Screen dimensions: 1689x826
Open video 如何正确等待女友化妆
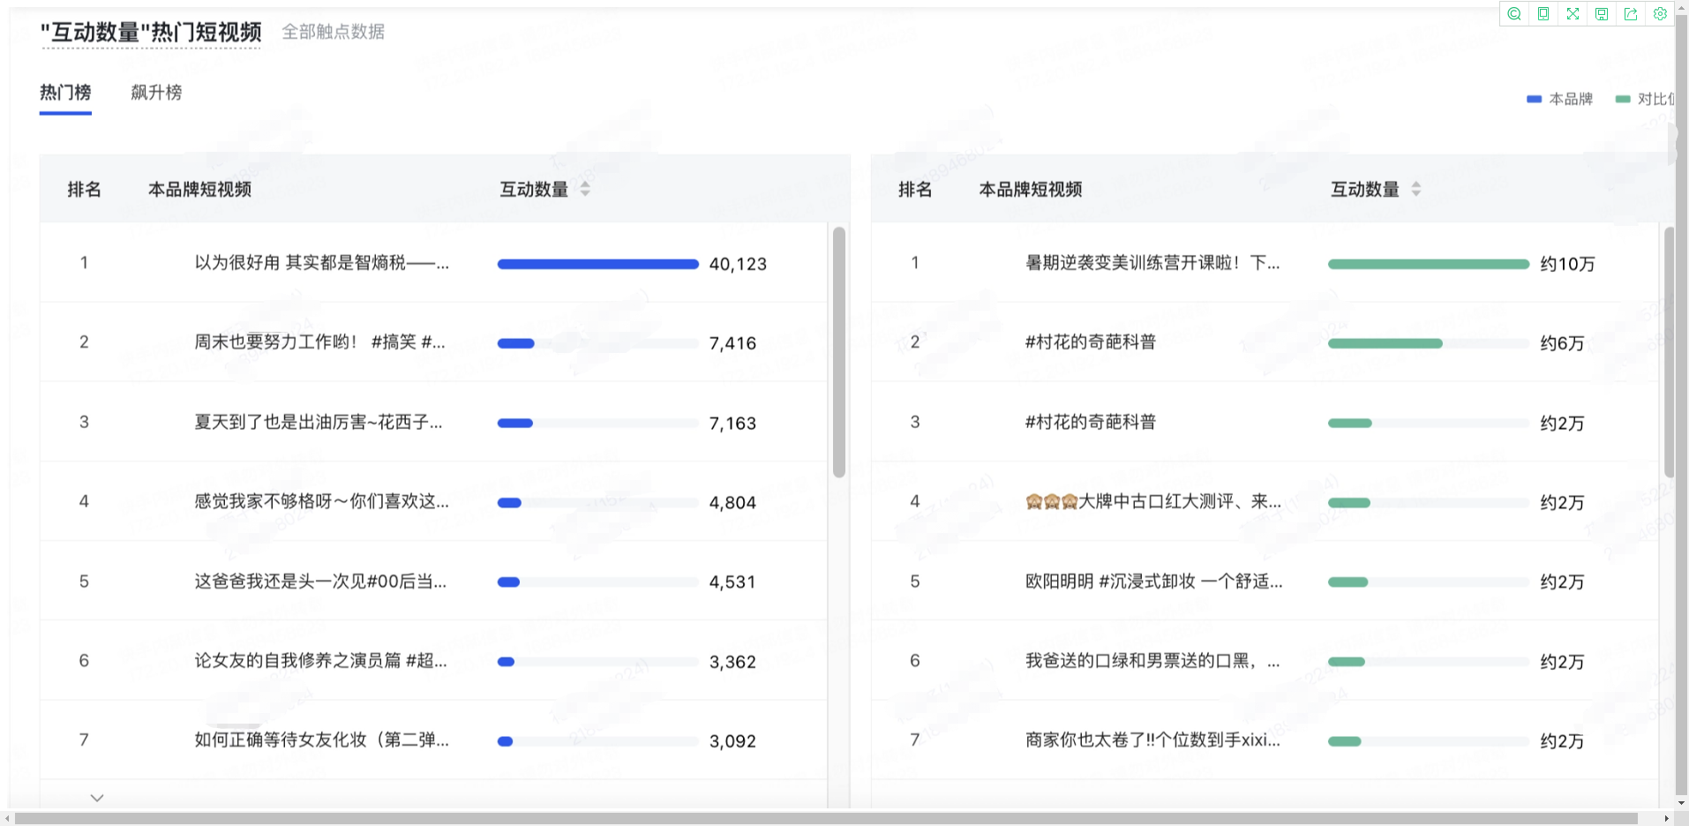pos(322,740)
